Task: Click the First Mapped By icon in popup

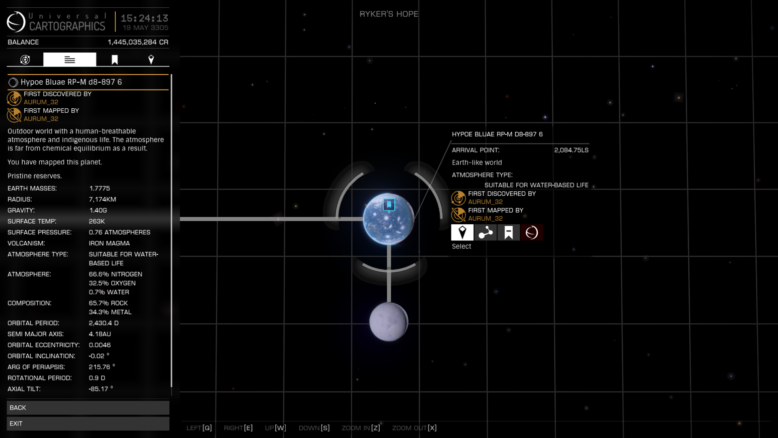Action: tap(459, 215)
